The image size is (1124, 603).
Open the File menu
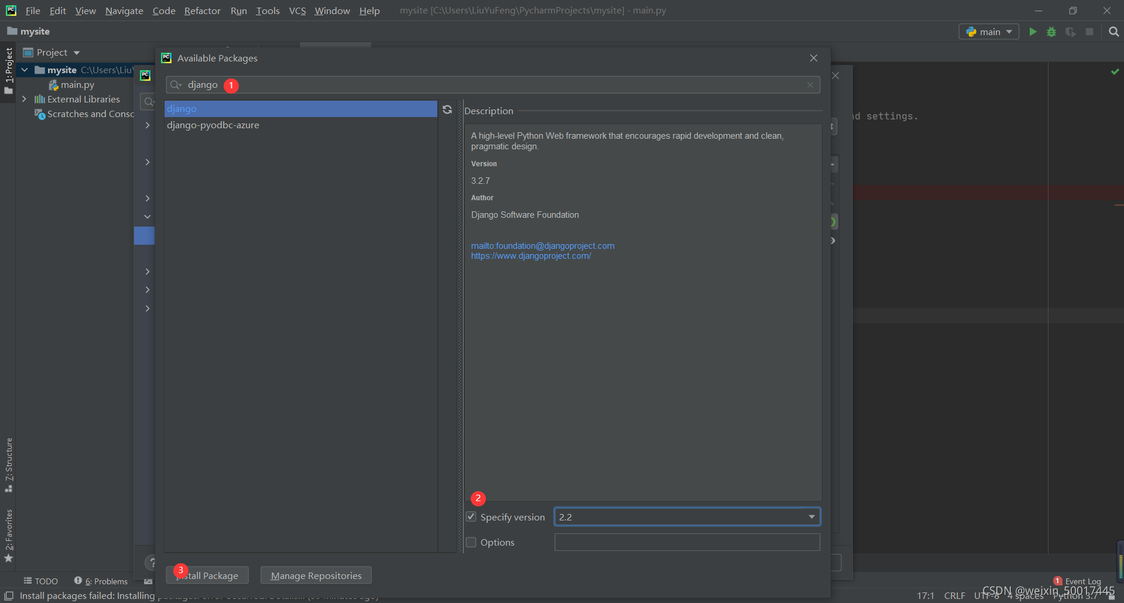point(33,11)
